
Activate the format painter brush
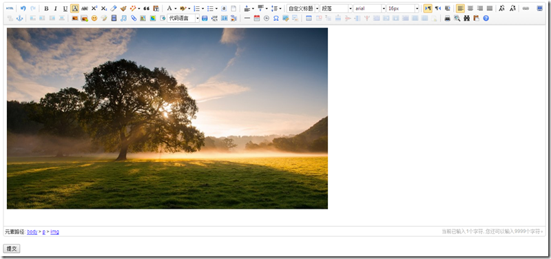(123, 8)
